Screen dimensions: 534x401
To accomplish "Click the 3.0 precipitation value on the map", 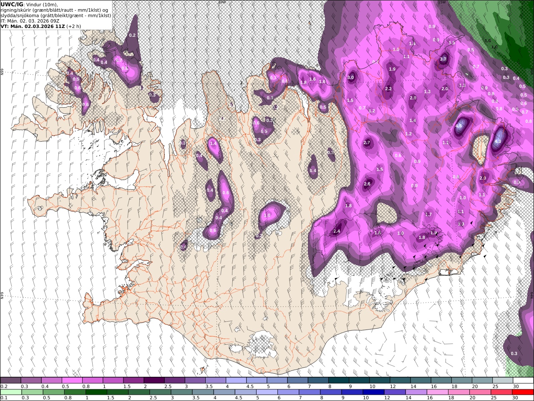I will pyautogui.click(x=350, y=77).
